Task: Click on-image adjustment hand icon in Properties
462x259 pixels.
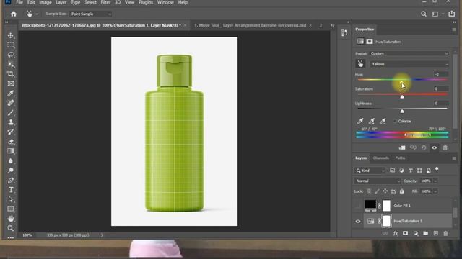Action: coord(360,64)
